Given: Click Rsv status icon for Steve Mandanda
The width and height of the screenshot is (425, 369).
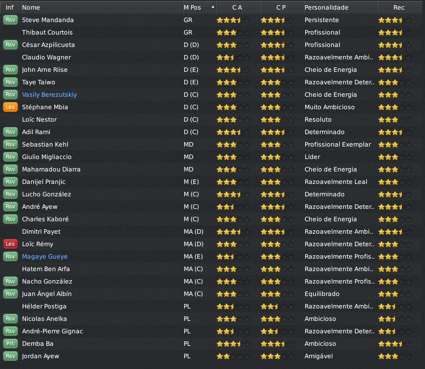Looking at the screenshot, I should click(10, 20).
